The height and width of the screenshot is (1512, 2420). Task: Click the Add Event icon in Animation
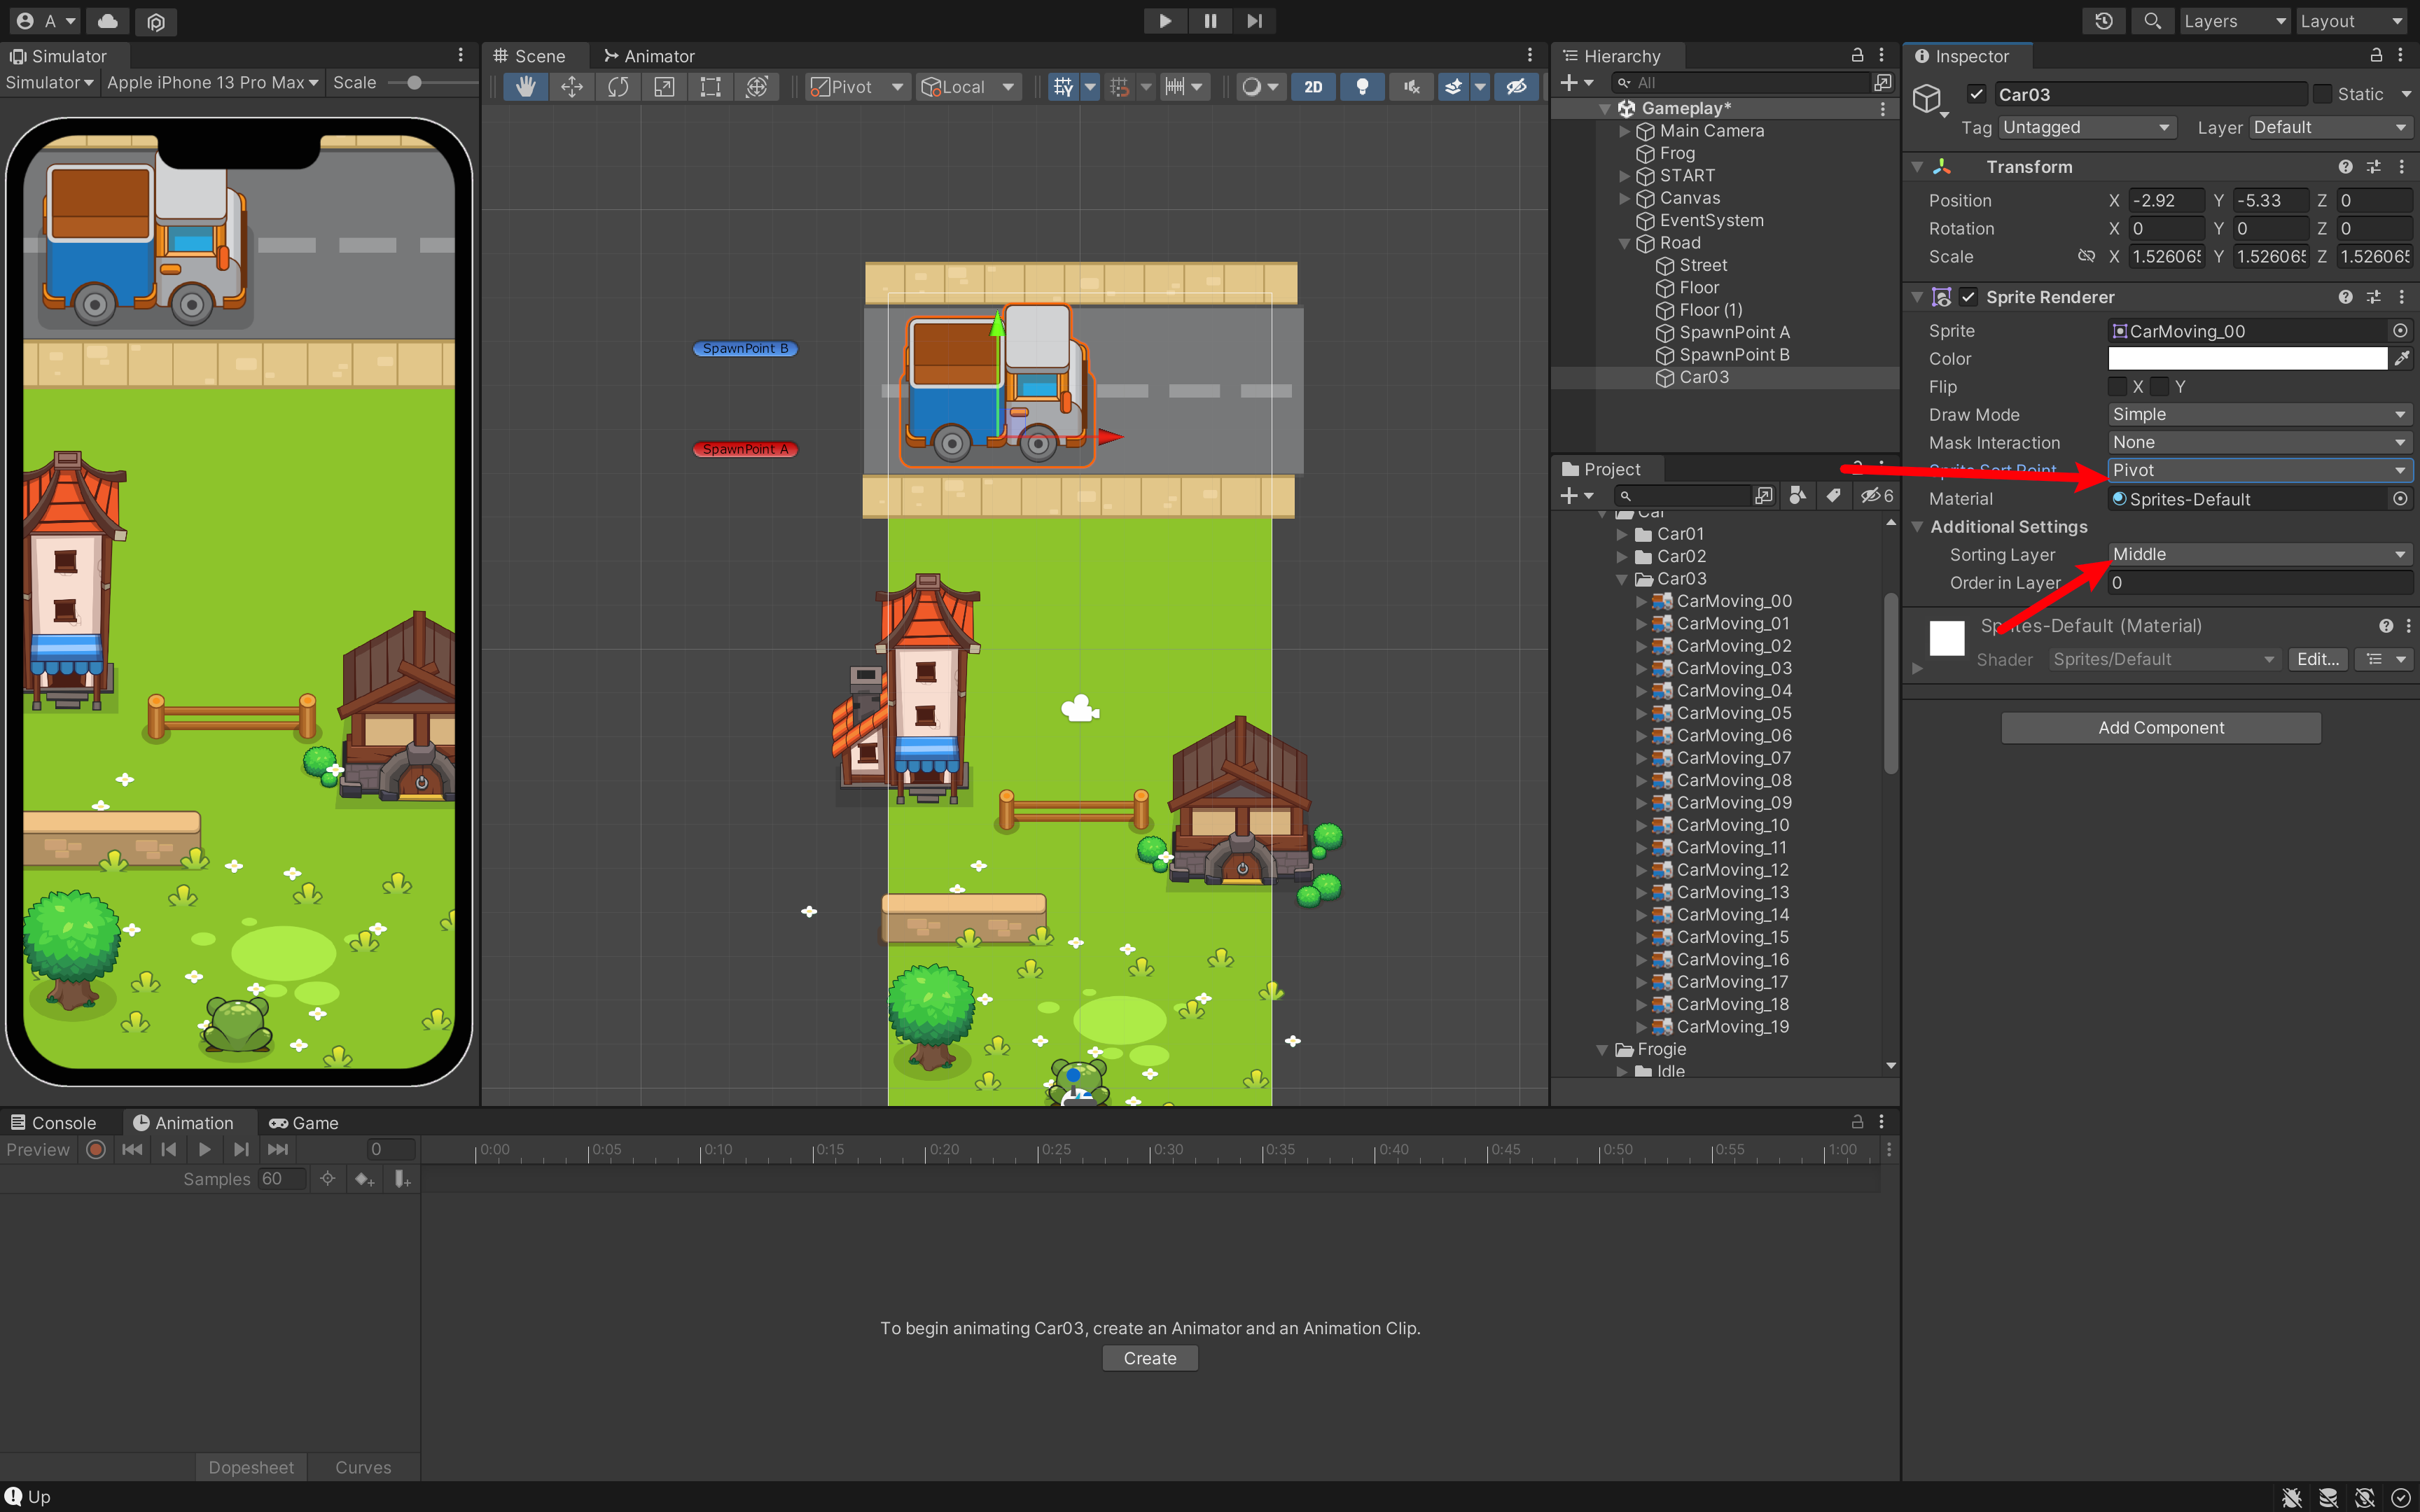[x=402, y=1180]
